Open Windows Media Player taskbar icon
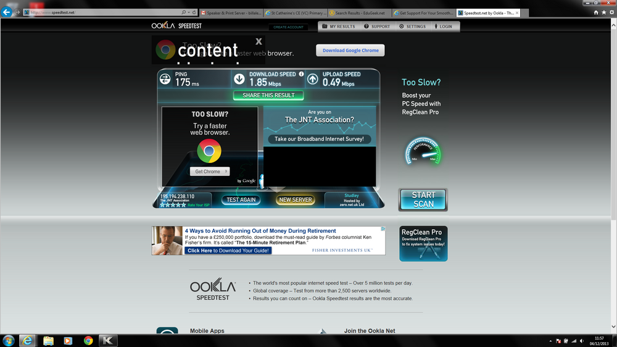This screenshot has height=347, width=617. (x=68, y=340)
